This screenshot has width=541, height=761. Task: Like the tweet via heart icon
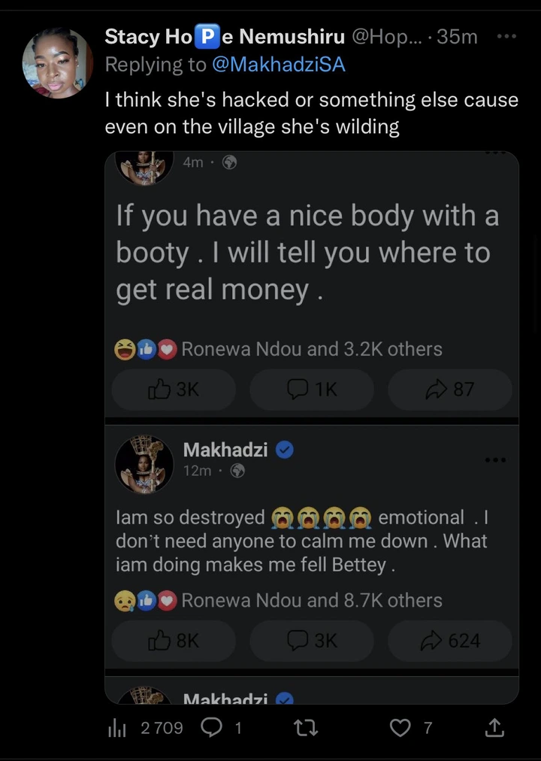(402, 727)
